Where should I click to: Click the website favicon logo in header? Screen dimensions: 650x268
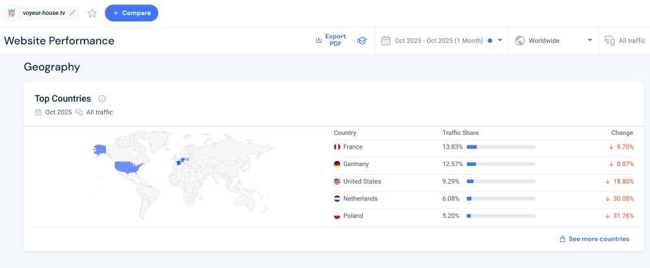pyautogui.click(x=12, y=13)
